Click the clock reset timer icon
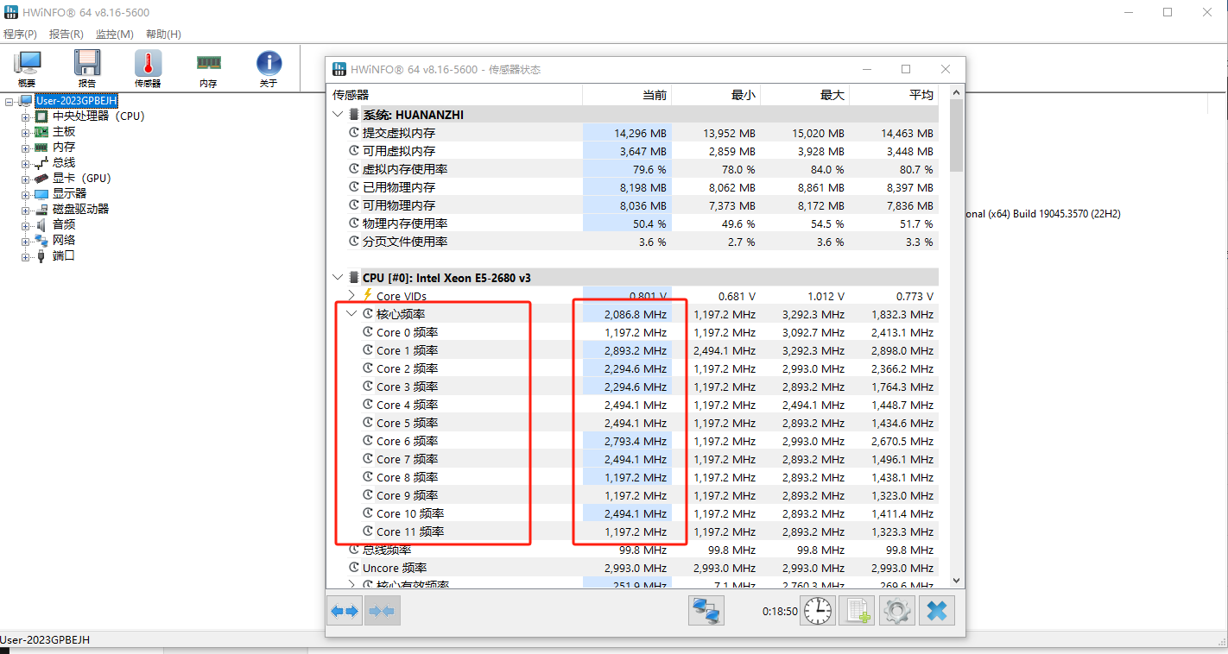Viewport: 1228px width, 654px height. 818,611
